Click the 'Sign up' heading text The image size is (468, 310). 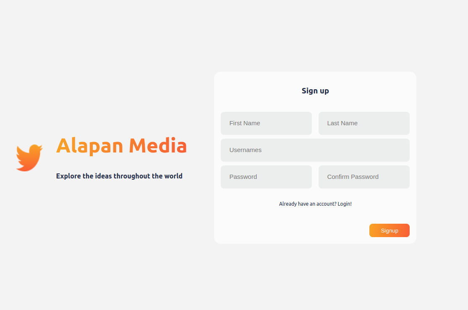click(315, 90)
